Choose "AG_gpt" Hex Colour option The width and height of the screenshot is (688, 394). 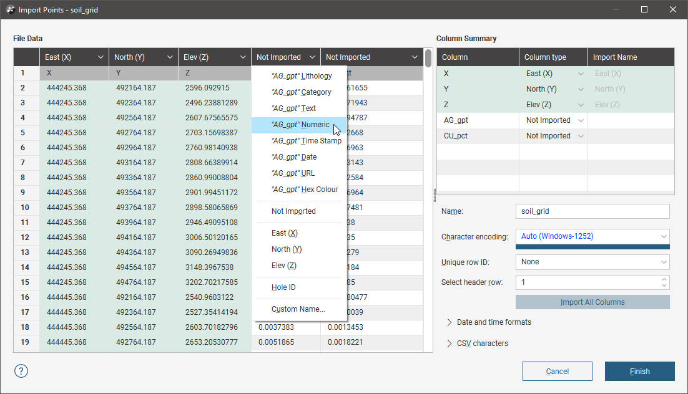pyautogui.click(x=304, y=190)
